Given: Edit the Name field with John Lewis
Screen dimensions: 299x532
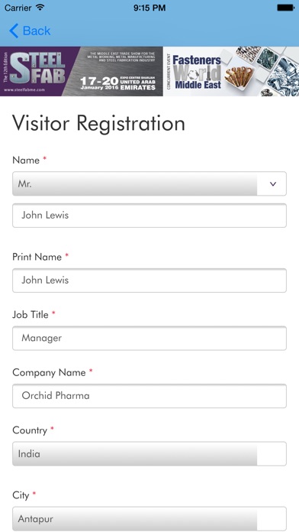Looking at the screenshot, I should [x=149, y=216].
